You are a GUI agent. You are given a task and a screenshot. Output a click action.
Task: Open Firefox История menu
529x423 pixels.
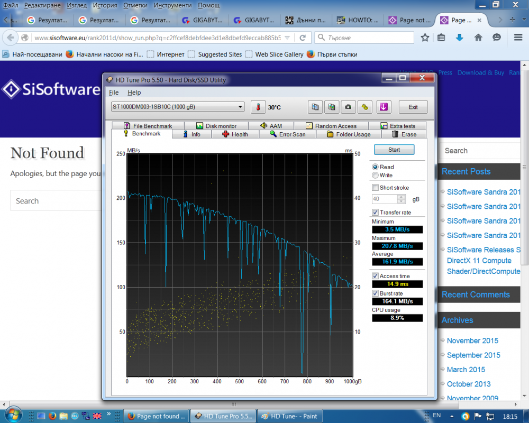point(105,5)
